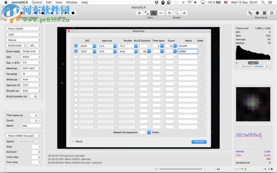Open the View menu
The width and height of the screenshot is (277, 173).
59,2
